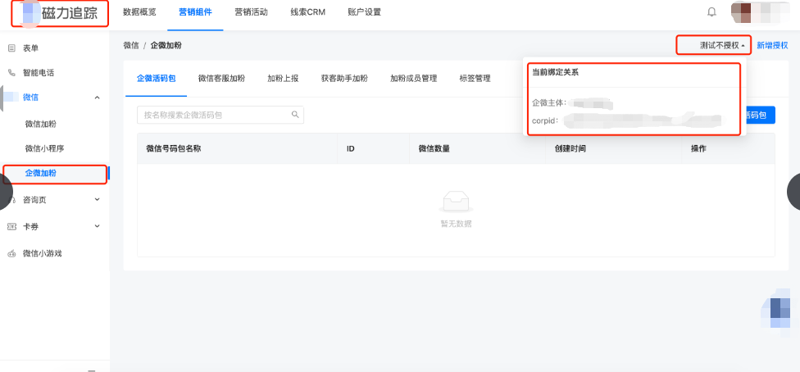Image resolution: width=800 pixels, height=372 pixels.
Task: Click 微信 in the breadcrumb
Action: (x=130, y=45)
